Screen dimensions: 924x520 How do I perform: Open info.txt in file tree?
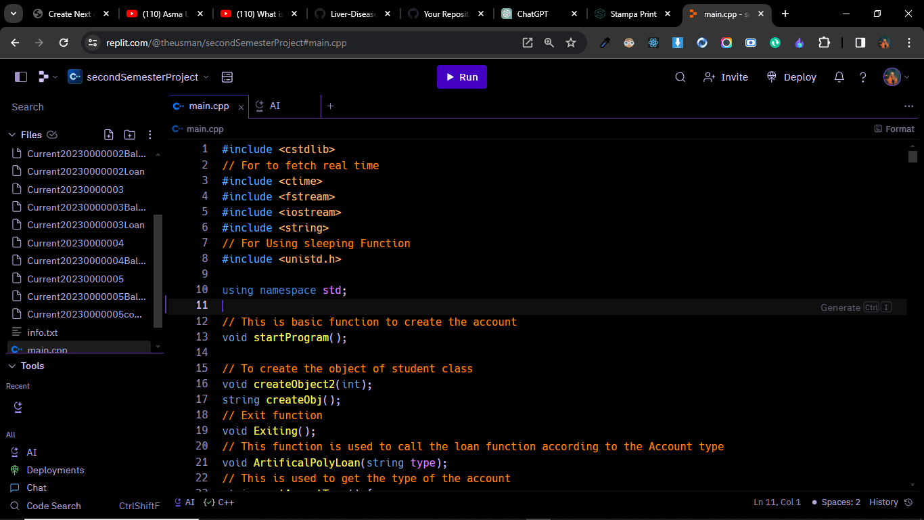click(43, 332)
